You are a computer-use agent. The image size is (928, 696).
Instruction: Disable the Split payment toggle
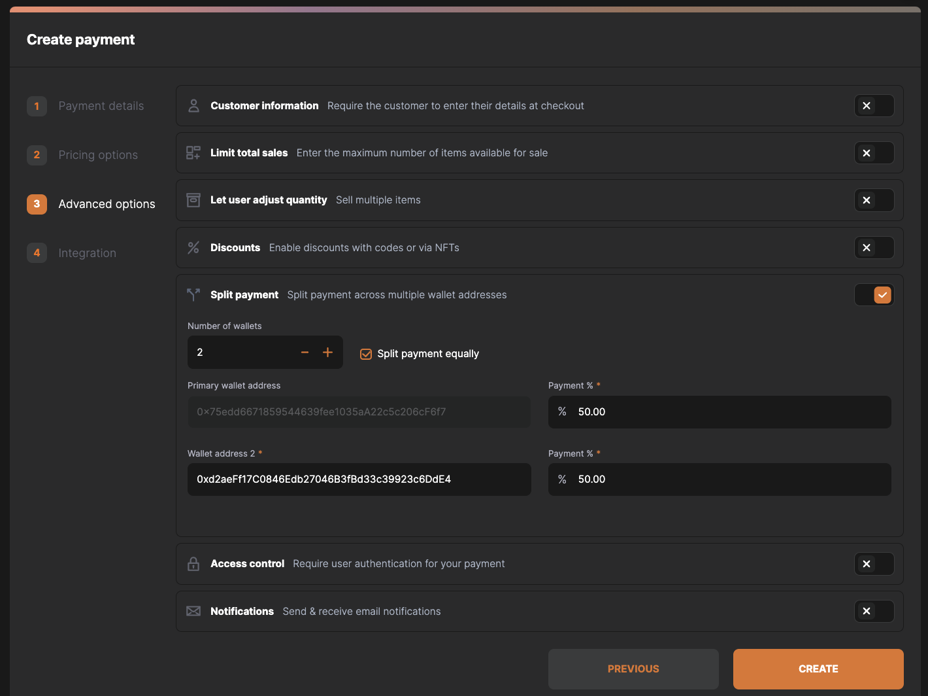tap(874, 295)
